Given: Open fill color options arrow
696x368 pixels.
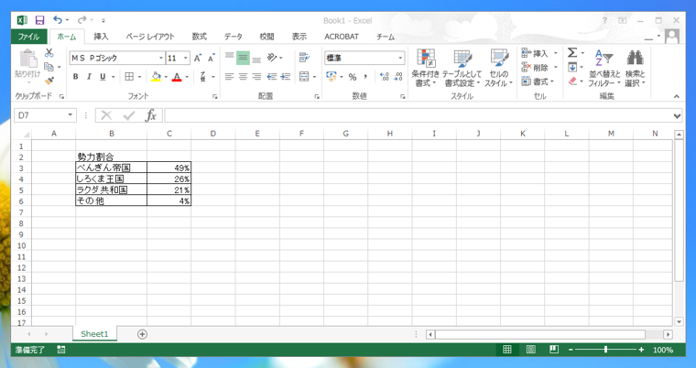Looking at the screenshot, I should [166, 77].
